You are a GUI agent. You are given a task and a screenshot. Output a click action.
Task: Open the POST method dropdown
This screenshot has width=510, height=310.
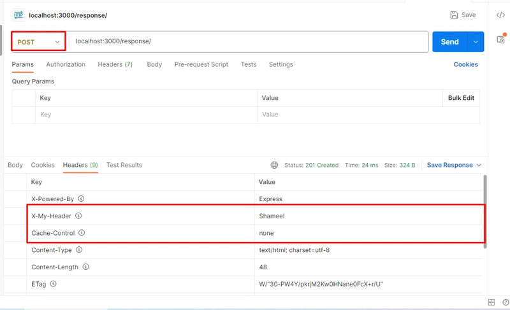[x=39, y=41]
